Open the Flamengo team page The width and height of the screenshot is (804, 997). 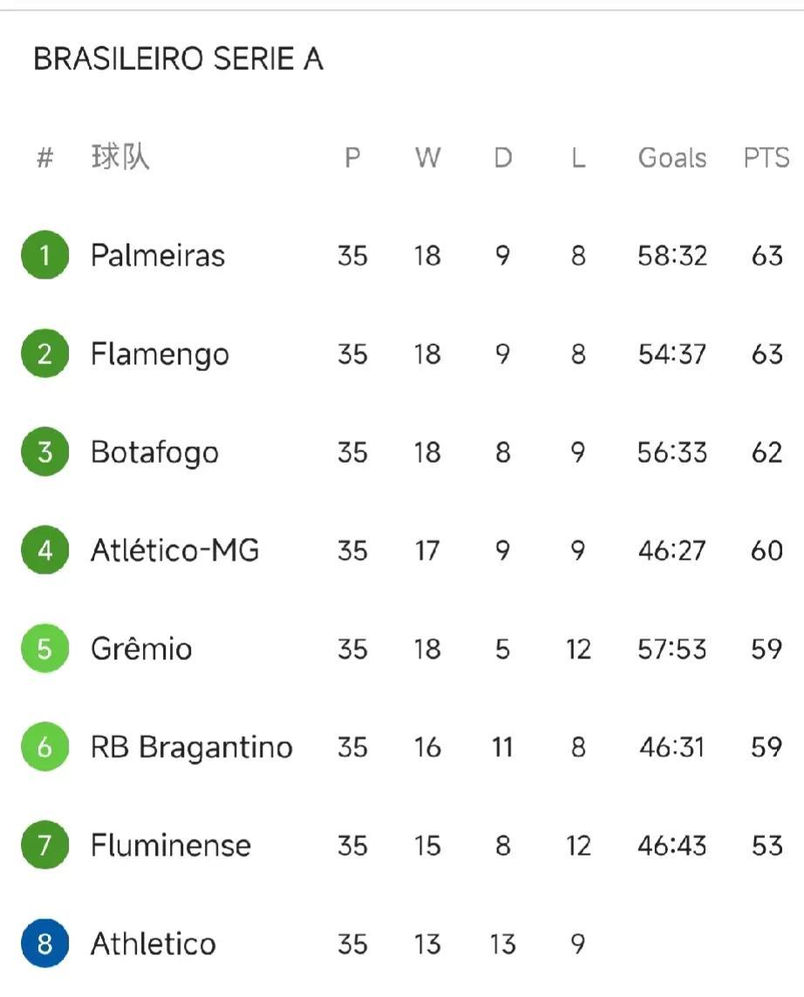pyautogui.click(x=160, y=354)
